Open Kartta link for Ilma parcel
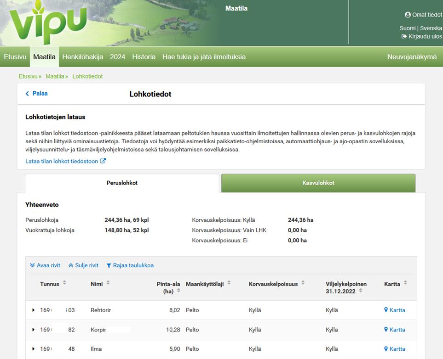 tap(395, 349)
